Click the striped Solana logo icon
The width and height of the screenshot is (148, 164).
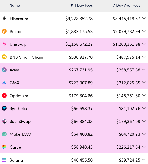(4, 160)
